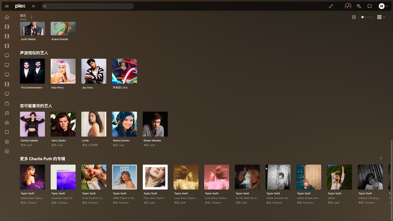The image size is (393, 221).
Task: Open the Speak Now album cover
Action: (x=33, y=177)
